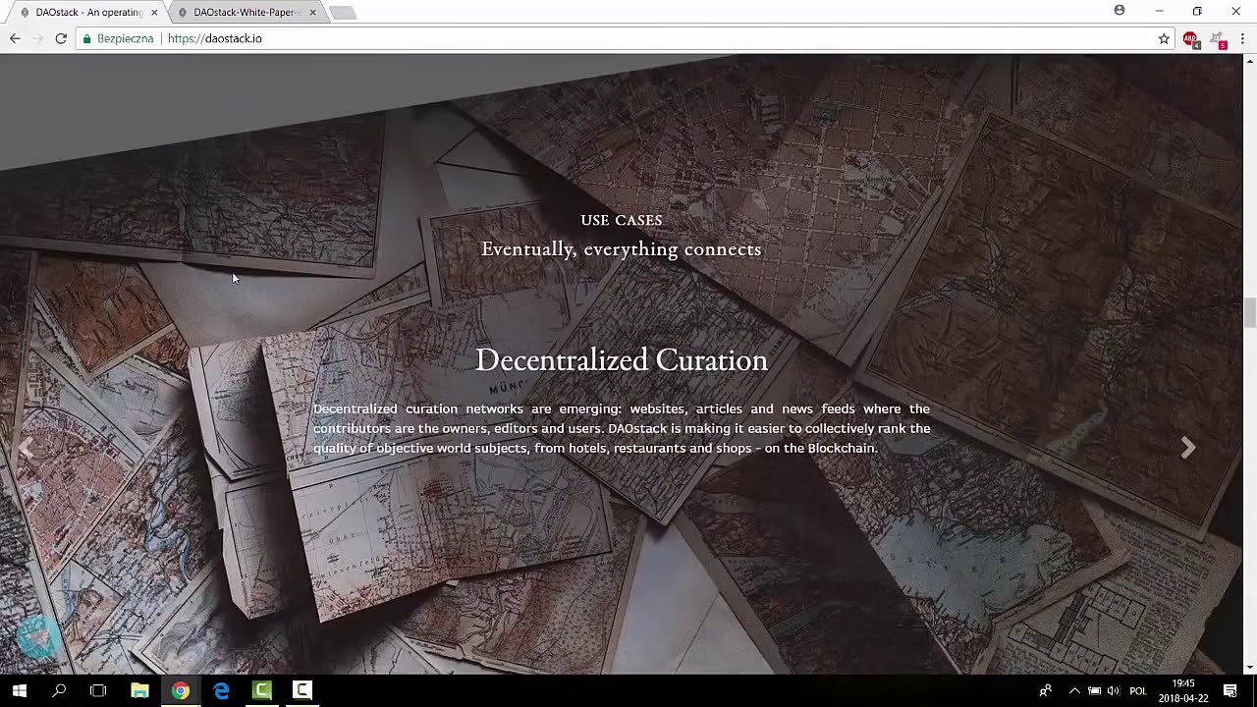Show hidden system tray icons
The width and height of the screenshot is (1257, 707).
pyautogui.click(x=1074, y=690)
